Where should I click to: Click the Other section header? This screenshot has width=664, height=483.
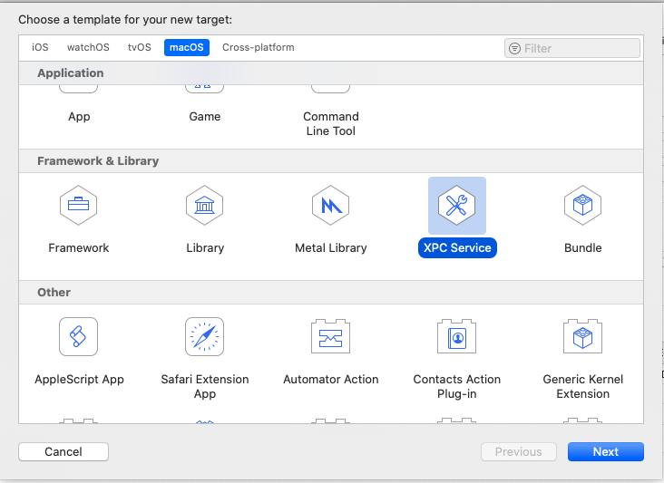[x=54, y=293]
